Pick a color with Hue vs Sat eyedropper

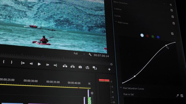pyautogui.click(x=178, y=95)
